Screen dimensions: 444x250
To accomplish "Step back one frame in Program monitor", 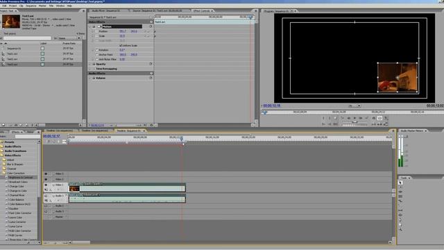I will pyautogui.click(x=348, y=118).
